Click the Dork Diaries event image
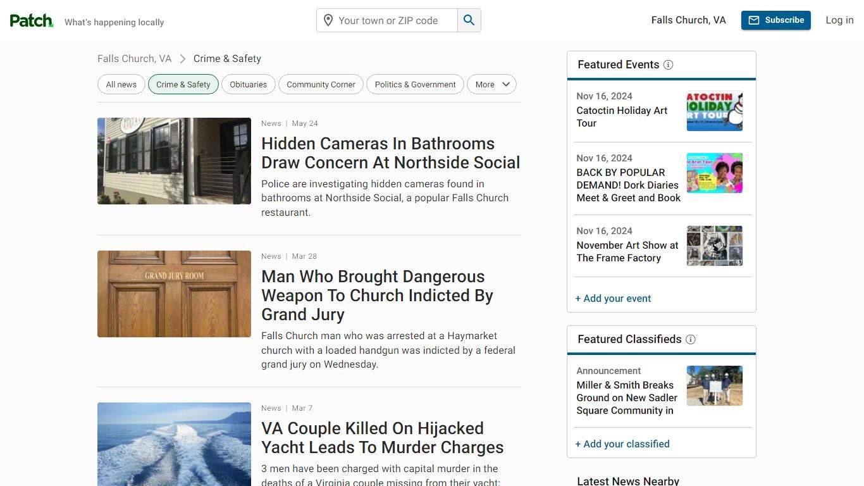The image size is (864, 486). pos(715,173)
